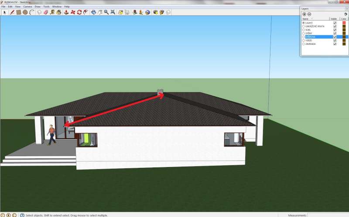Select the arrow Select tool
This screenshot has height=217, width=349.
pos(4,12)
